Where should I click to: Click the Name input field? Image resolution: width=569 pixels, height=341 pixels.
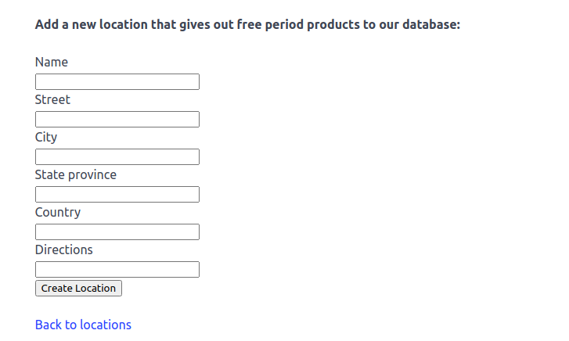pos(117,81)
